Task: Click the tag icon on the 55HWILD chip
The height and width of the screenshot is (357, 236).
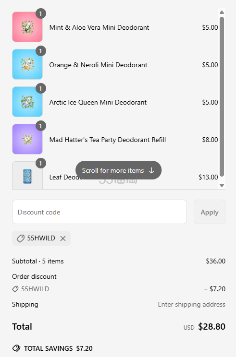Action: [x=21, y=238]
